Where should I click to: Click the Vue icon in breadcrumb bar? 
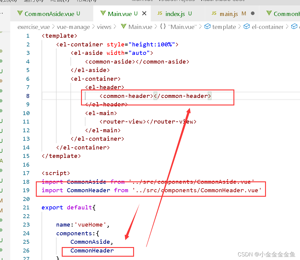123,27
